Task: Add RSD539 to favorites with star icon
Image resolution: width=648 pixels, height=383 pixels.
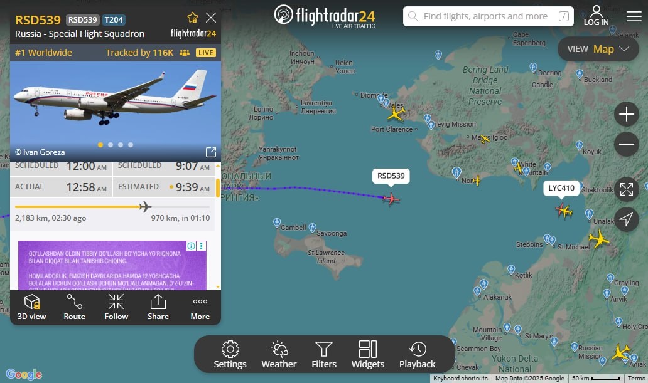Action: (x=193, y=18)
